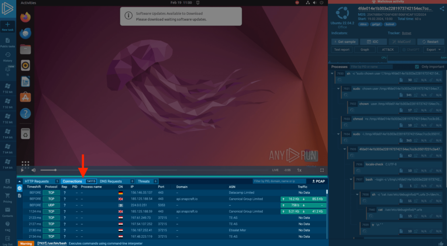Image resolution: width=447 pixels, height=246 pixels.
Task: Click the thumbs up icon at bottom right
Action: [x=441, y=242]
